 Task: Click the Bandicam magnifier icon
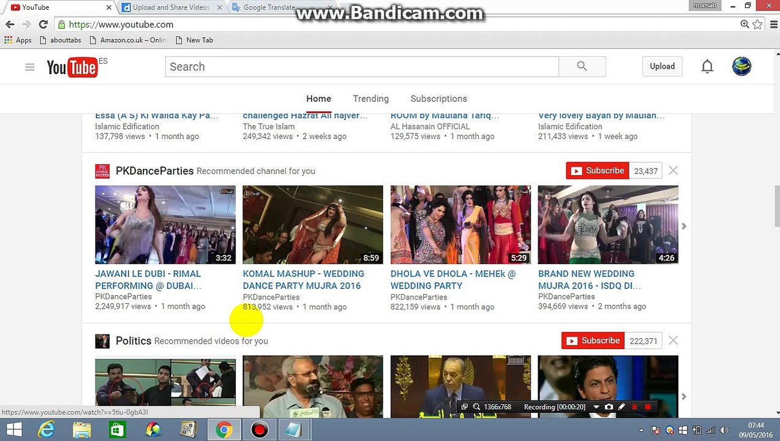[476, 407]
